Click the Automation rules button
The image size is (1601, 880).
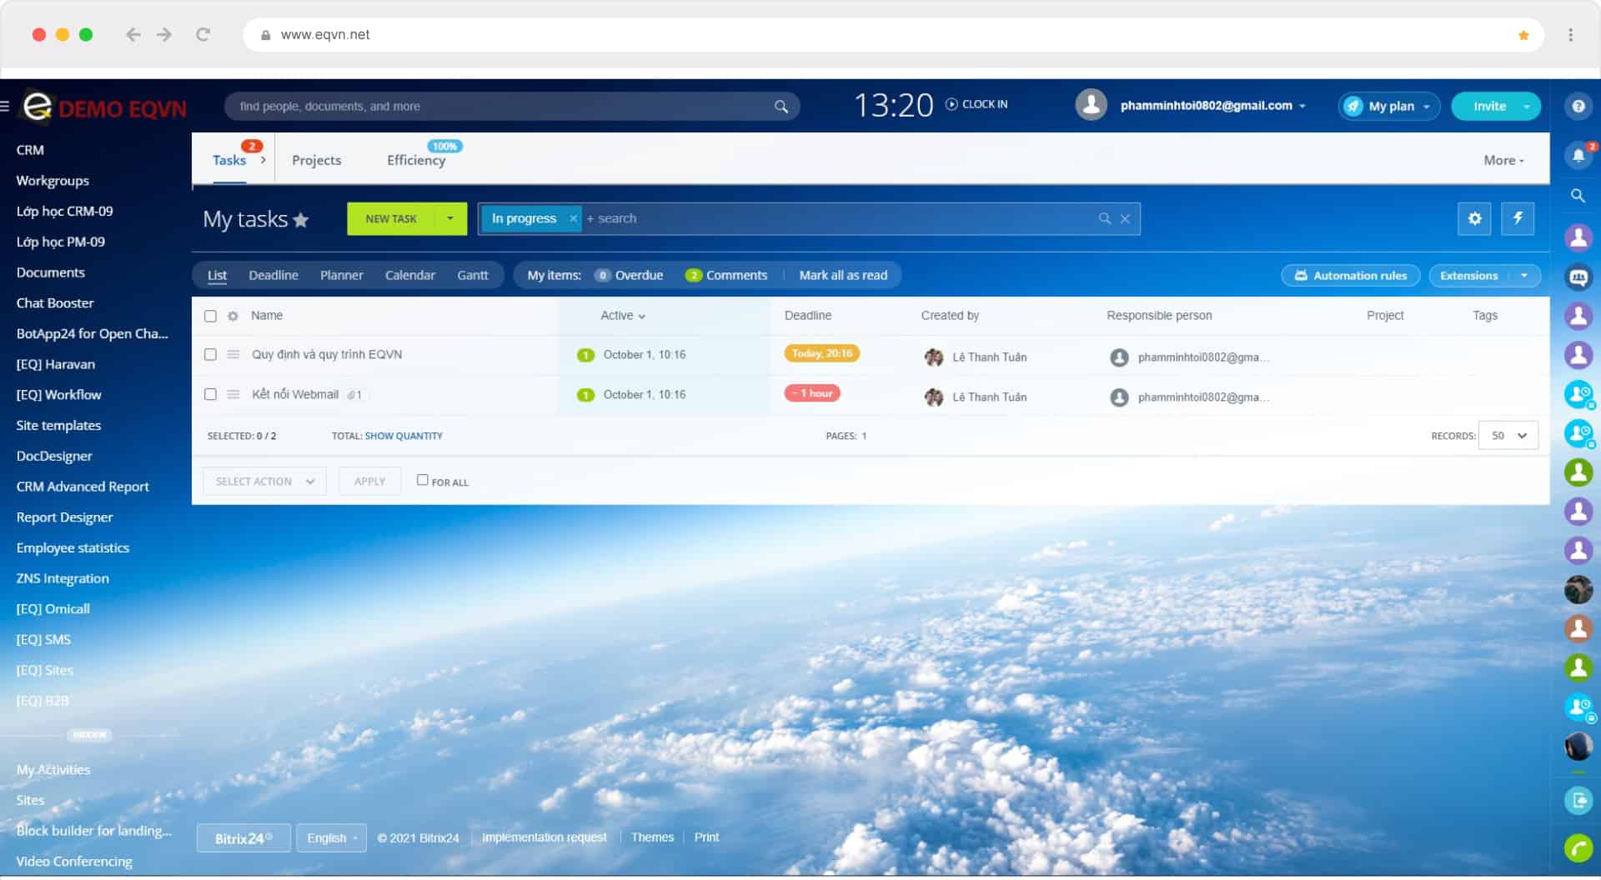click(x=1350, y=276)
